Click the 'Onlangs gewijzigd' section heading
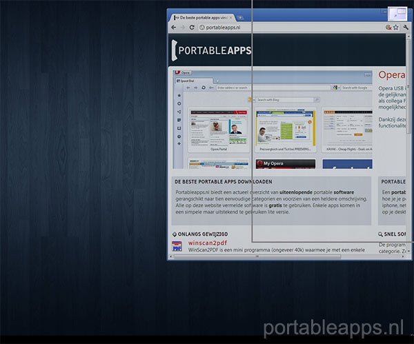Viewport: 414px width, 344px height. point(202,234)
